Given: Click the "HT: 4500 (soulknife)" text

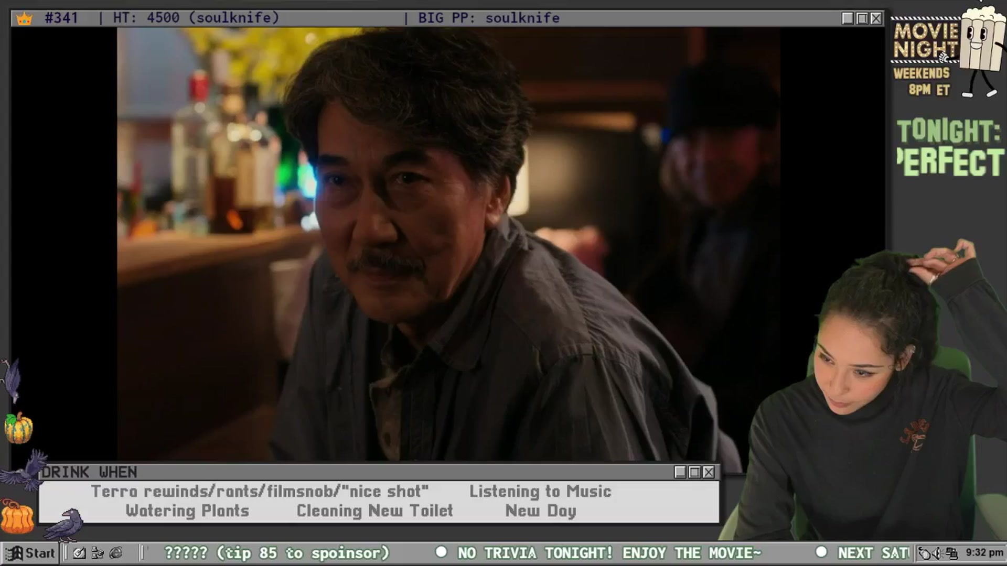Looking at the screenshot, I should point(196,18).
